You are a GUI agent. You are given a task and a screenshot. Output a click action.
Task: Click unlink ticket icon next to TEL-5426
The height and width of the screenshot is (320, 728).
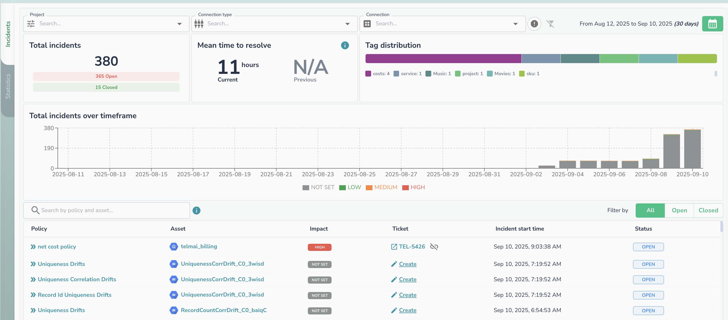(434, 246)
